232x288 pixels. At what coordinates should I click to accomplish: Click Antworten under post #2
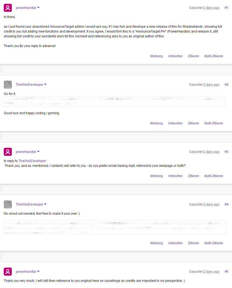(x=175, y=123)
